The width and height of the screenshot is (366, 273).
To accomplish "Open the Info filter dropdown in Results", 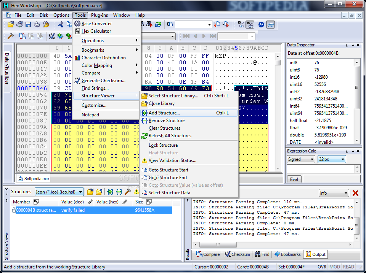I will tap(334, 193).
